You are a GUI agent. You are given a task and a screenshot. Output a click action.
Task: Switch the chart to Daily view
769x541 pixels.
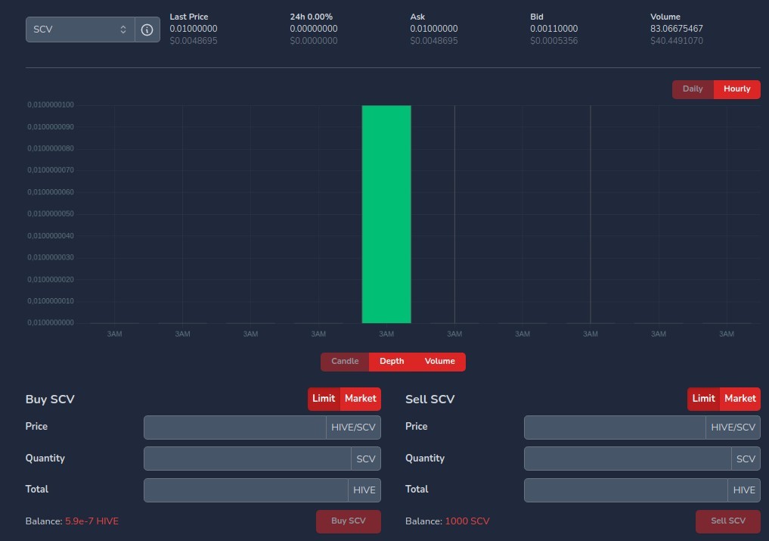(x=693, y=89)
